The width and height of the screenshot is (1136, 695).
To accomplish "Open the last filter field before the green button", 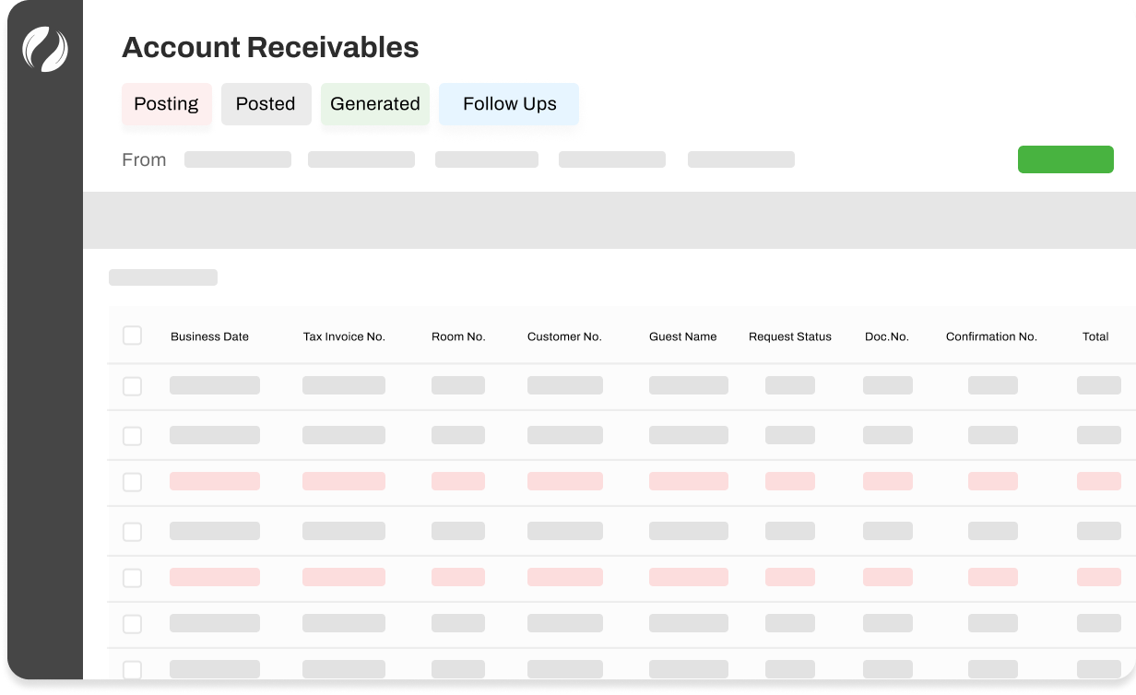I will pyautogui.click(x=740, y=159).
